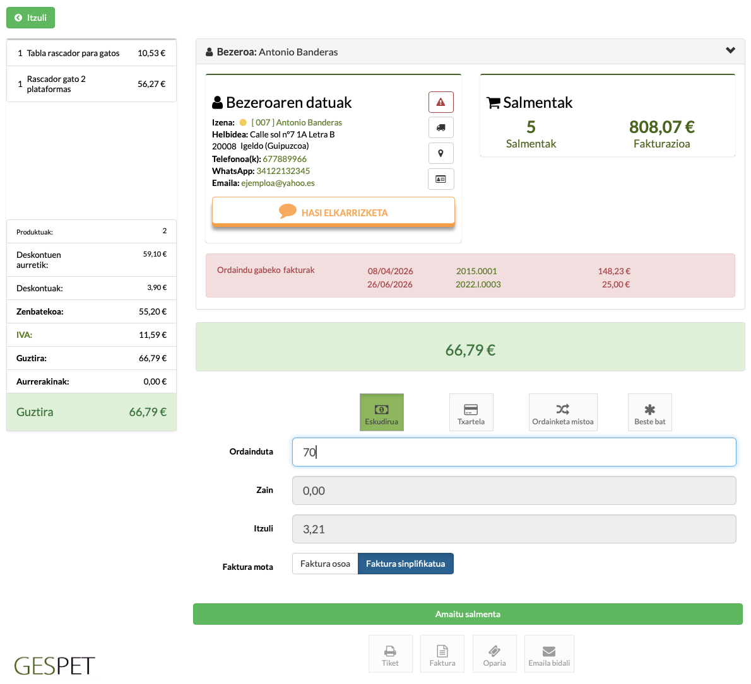Print via the Tiket printer icon

391,654
